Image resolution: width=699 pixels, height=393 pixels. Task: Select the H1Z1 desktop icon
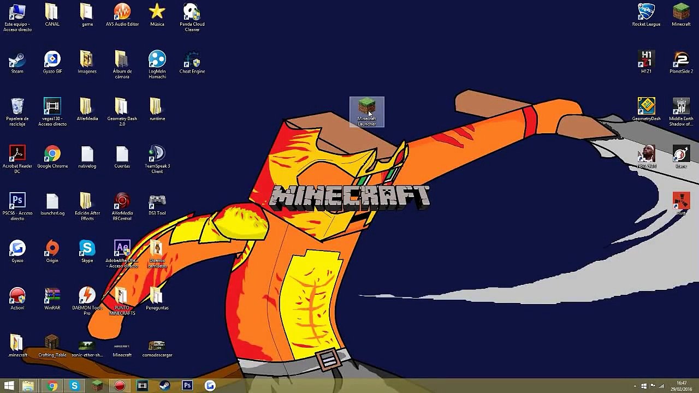coord(646,62)
